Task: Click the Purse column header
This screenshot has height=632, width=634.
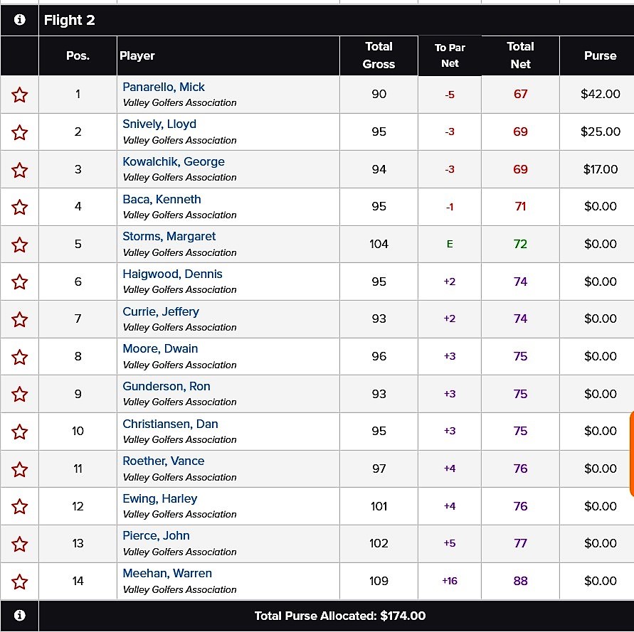Action: (x=600, y=55)
